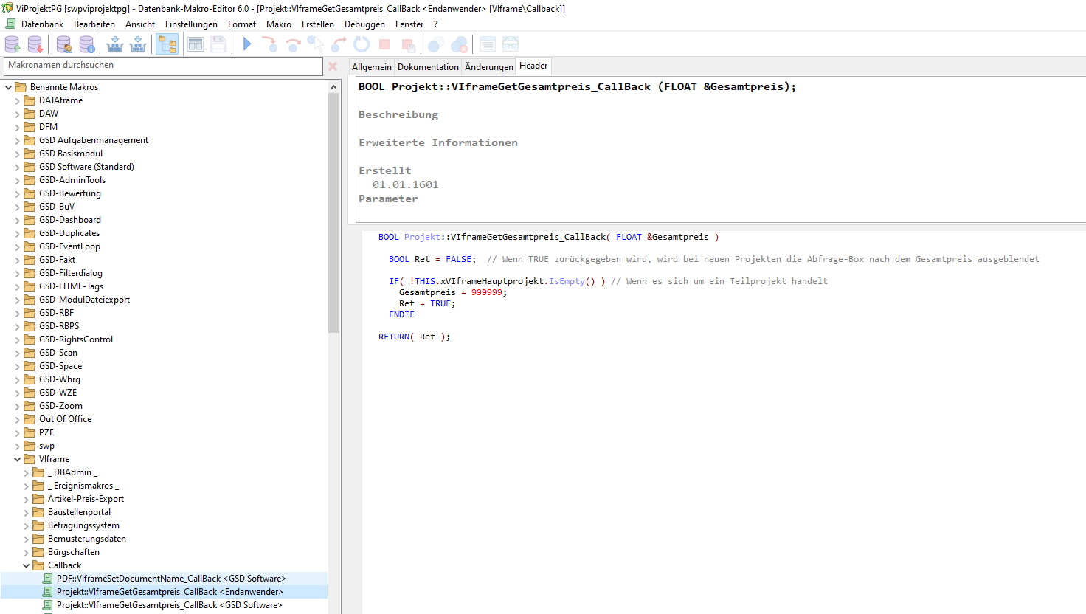
Task: Click the database upload icon with green arrow
Action: (x=13, y=44)
